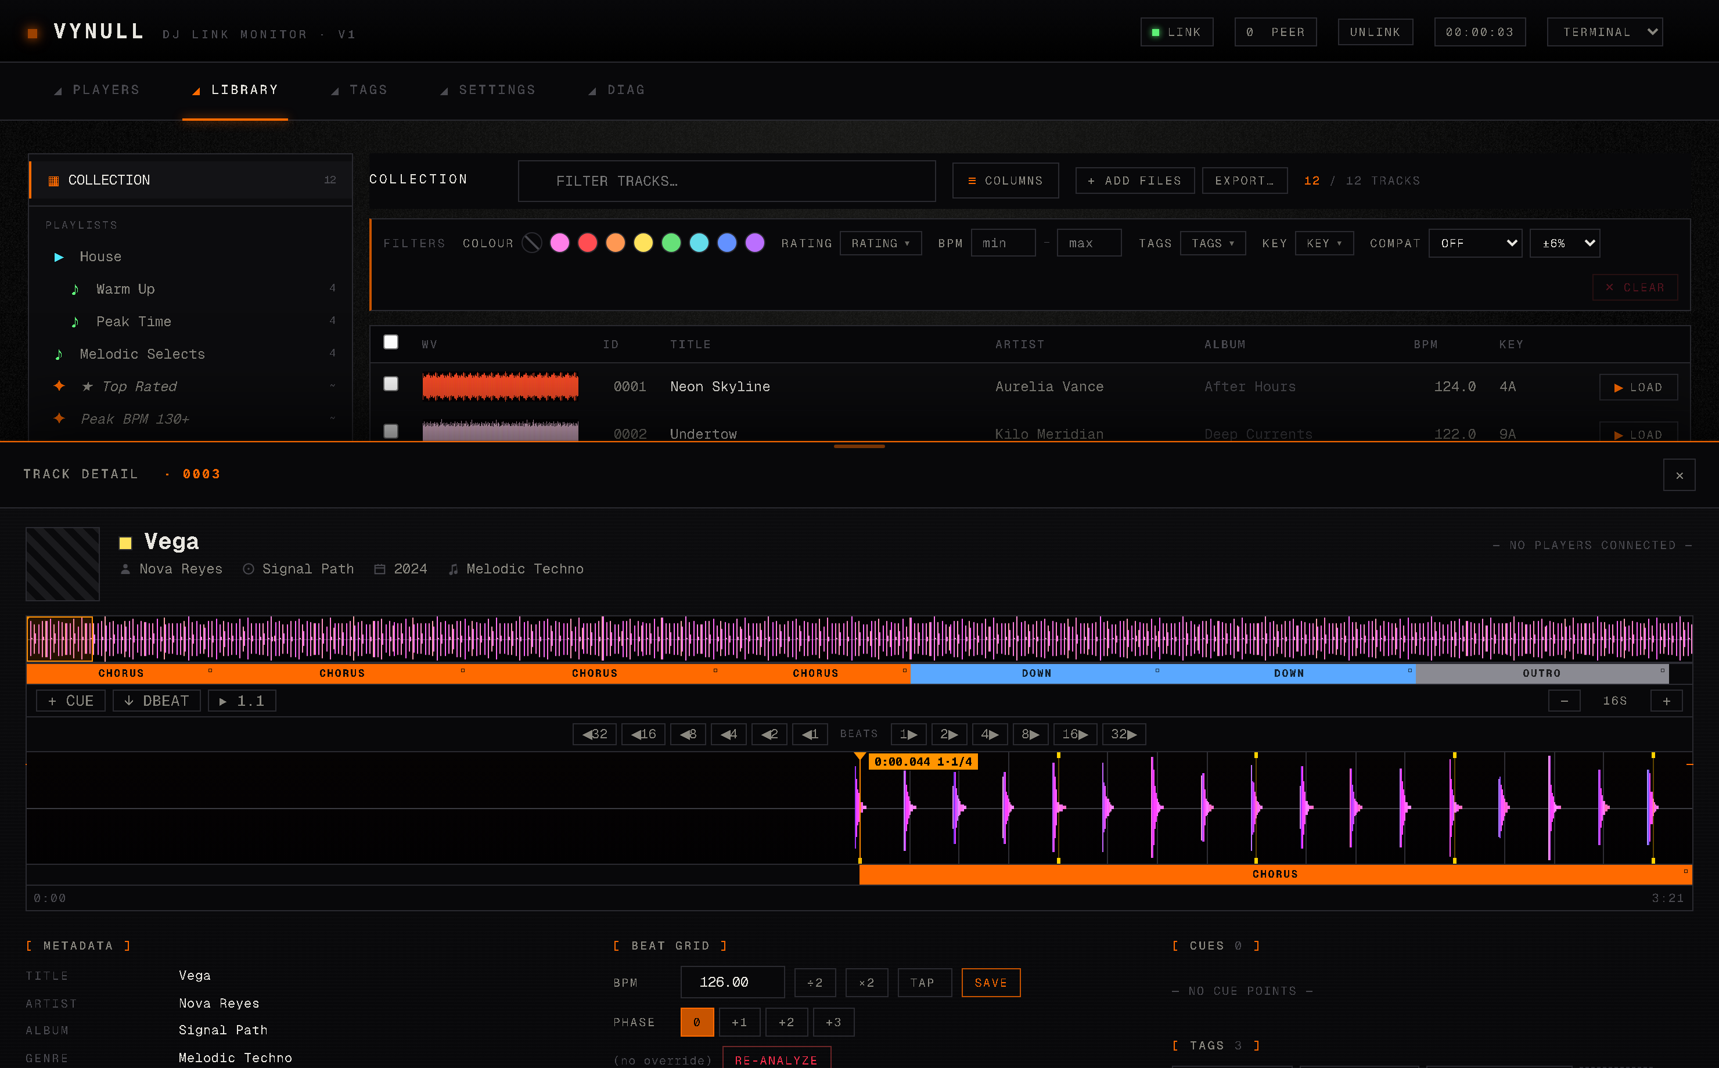Click the EXPORT button
The height and width of the screenshot is (1068, 1719).
coord(1244,181)
